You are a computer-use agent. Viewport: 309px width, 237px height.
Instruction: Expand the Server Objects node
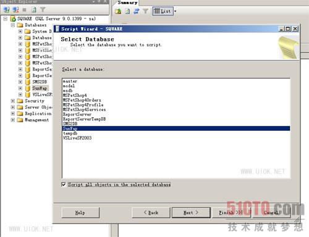pos(13,107)
